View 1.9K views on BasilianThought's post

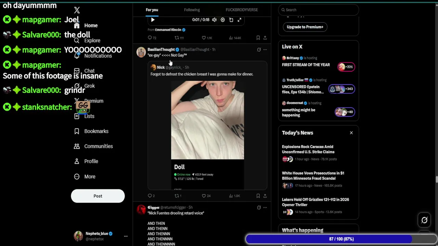pyautogui.click(x=234, y=196)
